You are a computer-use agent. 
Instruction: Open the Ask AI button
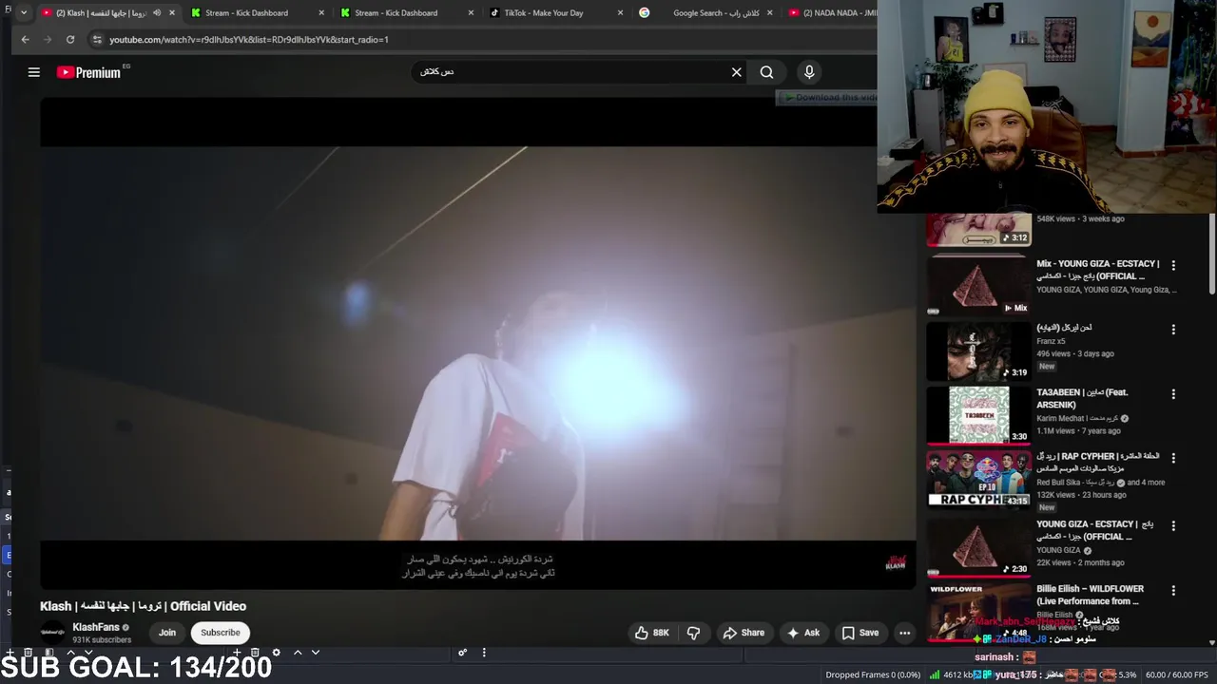[802, 633]
